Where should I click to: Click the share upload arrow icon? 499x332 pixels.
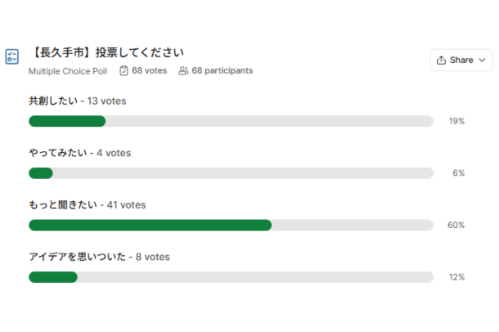(441, 61)
